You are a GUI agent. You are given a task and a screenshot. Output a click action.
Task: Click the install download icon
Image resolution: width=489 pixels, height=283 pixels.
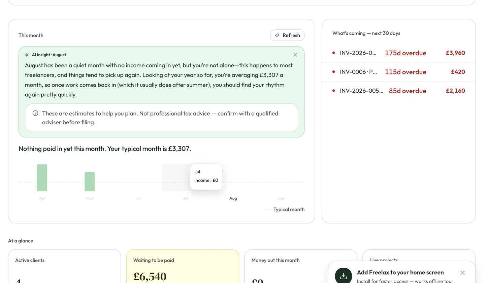click(x=344, y=276)
